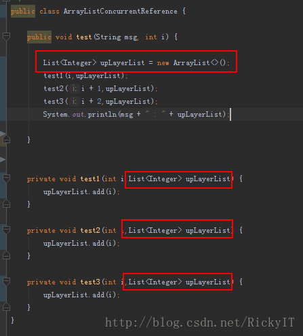The image size is (303, 336).
Task: Click 'test1' in private method declaration
Action: tap(90, 179)
